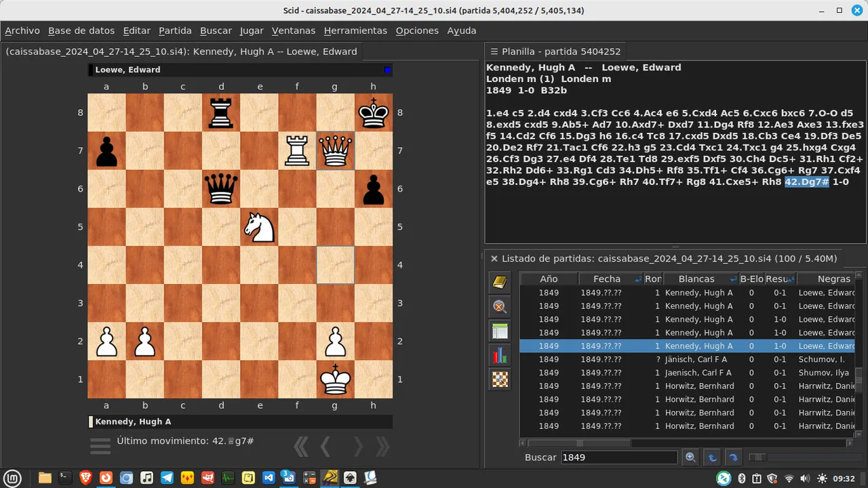Viewport: 868px width, 488px height.
Task: Click the white knight on e5
Action: pos(259,227)
